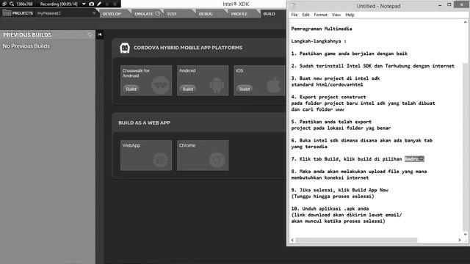
Task: Select the Build tab
Action: (x=270, y=14)
